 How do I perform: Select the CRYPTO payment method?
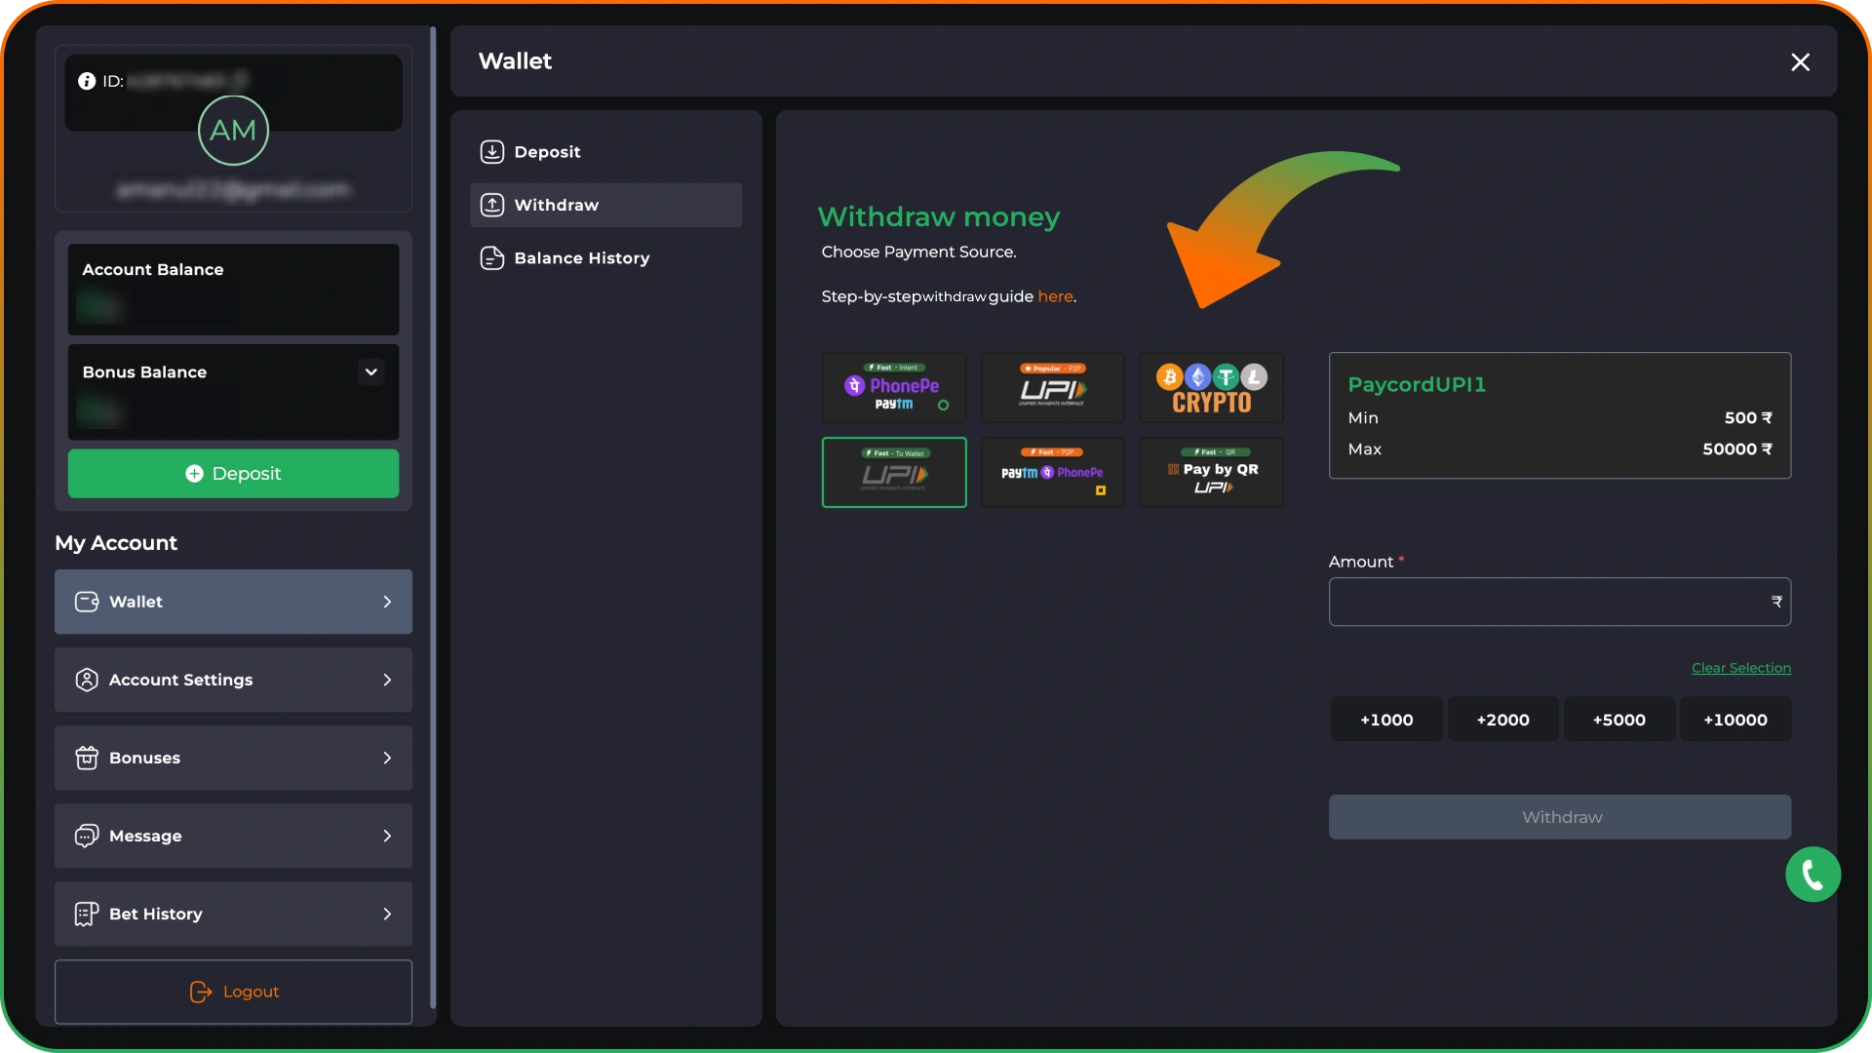(1211, 387)
